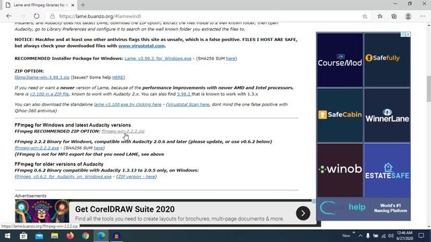Switch to Microsoft Edge on taskbar
This screenshot has height=242, width=431.
(101, 236)
